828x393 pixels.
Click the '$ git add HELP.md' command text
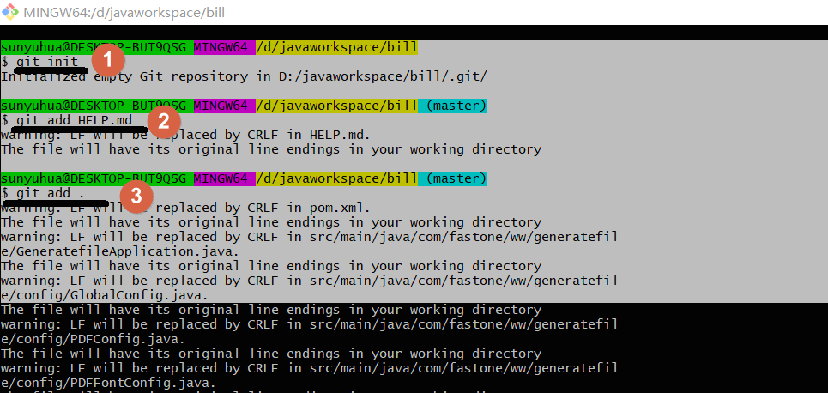67,120
